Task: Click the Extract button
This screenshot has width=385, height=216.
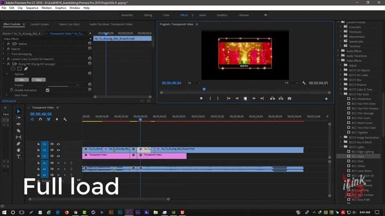Action: tap(281, 98)
